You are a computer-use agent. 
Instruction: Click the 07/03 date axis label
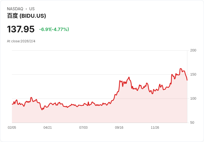pos(83,128)
